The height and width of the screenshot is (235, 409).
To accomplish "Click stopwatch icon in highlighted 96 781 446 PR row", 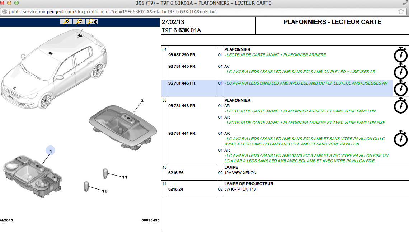I will click(x=401, y=88).
